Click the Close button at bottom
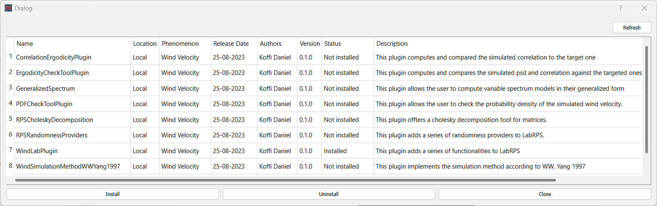Image resolution: width=657 pixels, height=206 pixels. [x=545, y=194]
